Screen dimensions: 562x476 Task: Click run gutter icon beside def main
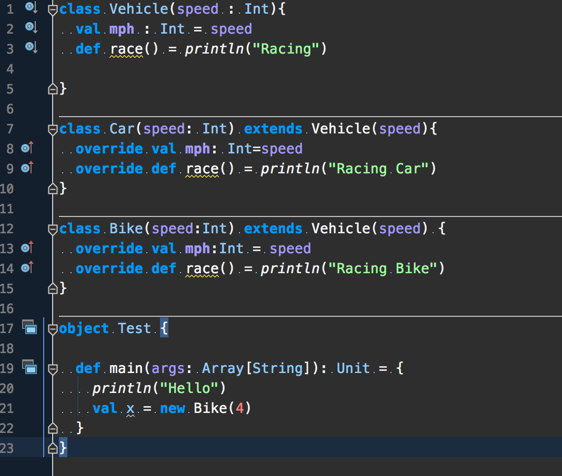pos(29,367)
